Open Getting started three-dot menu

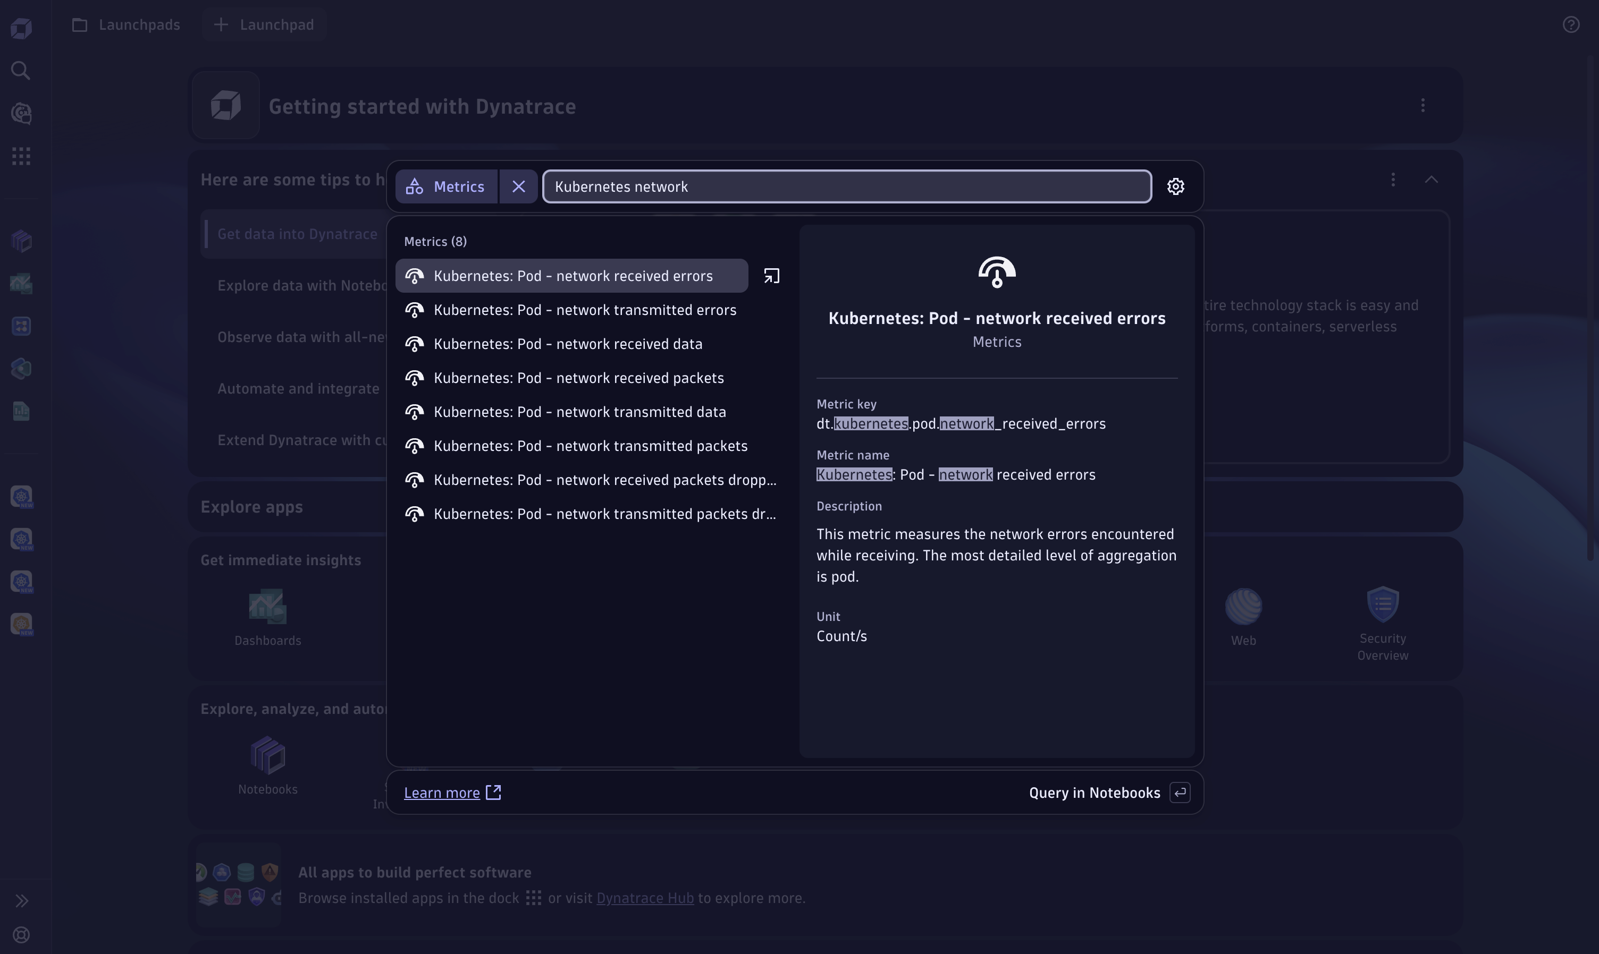[1422, 105]
